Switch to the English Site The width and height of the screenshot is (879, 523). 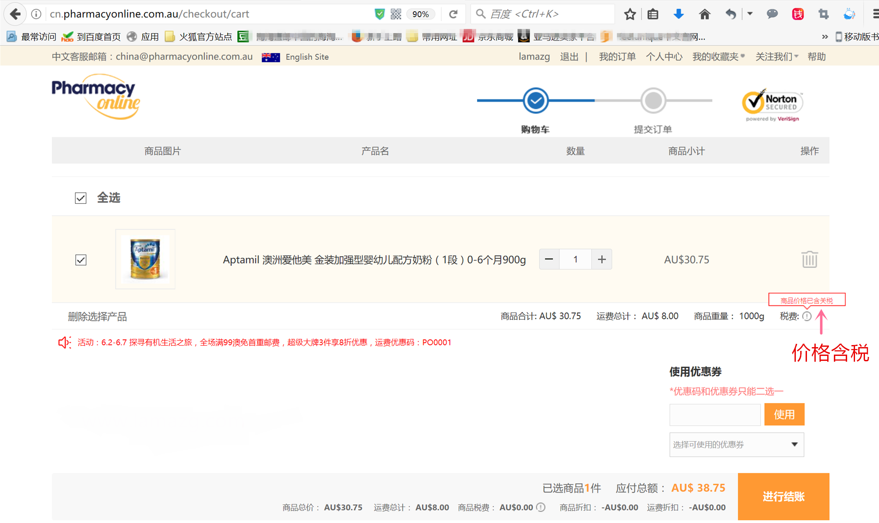[x=307, y=57]
